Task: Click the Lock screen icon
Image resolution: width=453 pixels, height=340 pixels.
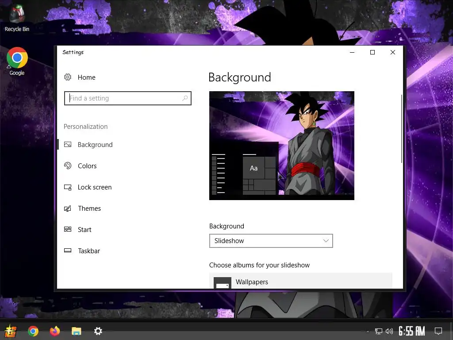Action: pos(68,187)
